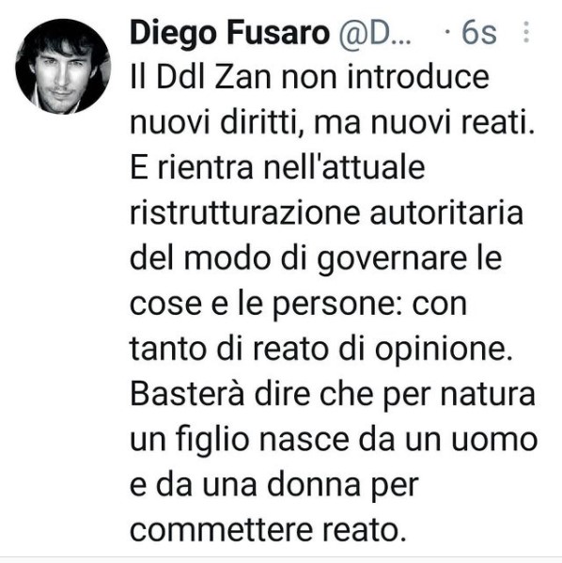Screen dimensions: 562x563
Task: Click the divider line below the tweet
Action: coord(281,557)
